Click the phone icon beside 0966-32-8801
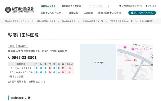Viewport: 161px width, 101px height. (x=9, y=58)
